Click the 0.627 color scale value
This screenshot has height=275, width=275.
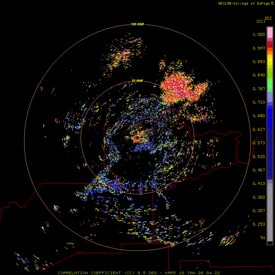click(259, 130)
